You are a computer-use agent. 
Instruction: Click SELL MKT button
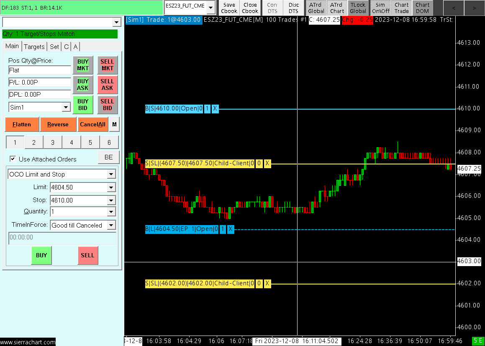[107, 65]
